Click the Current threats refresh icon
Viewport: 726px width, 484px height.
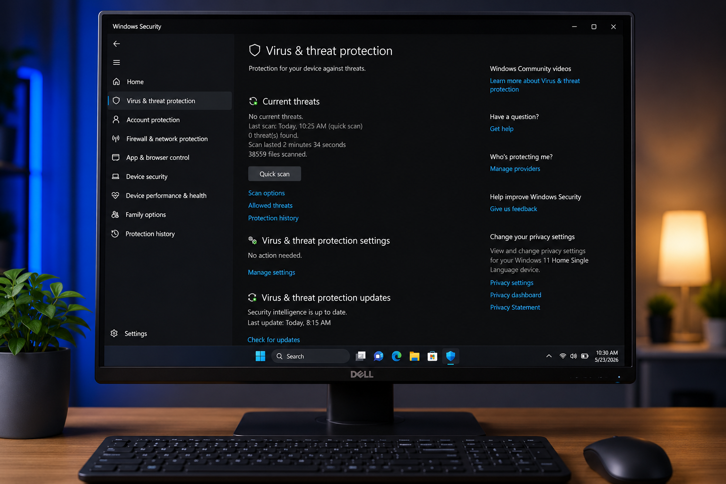coord(253,101)
